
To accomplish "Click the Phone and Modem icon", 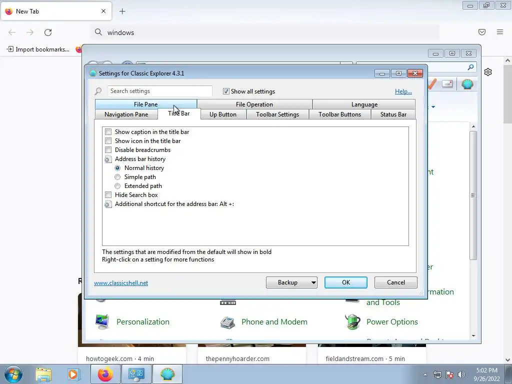I will click(x=227, y=322).
